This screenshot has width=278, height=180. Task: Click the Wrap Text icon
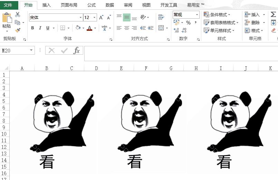coord(161,17)
